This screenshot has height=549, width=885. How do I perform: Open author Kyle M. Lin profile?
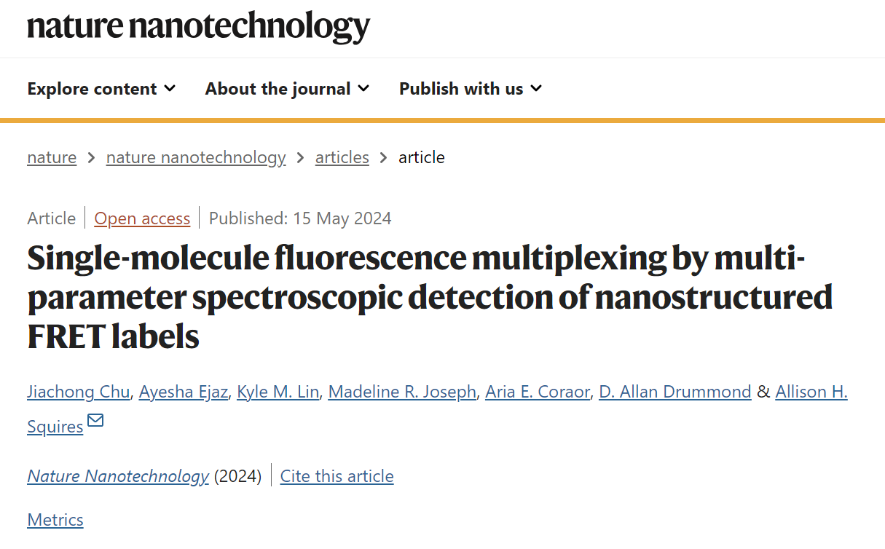pyautogui.click(x=278, y=392)
